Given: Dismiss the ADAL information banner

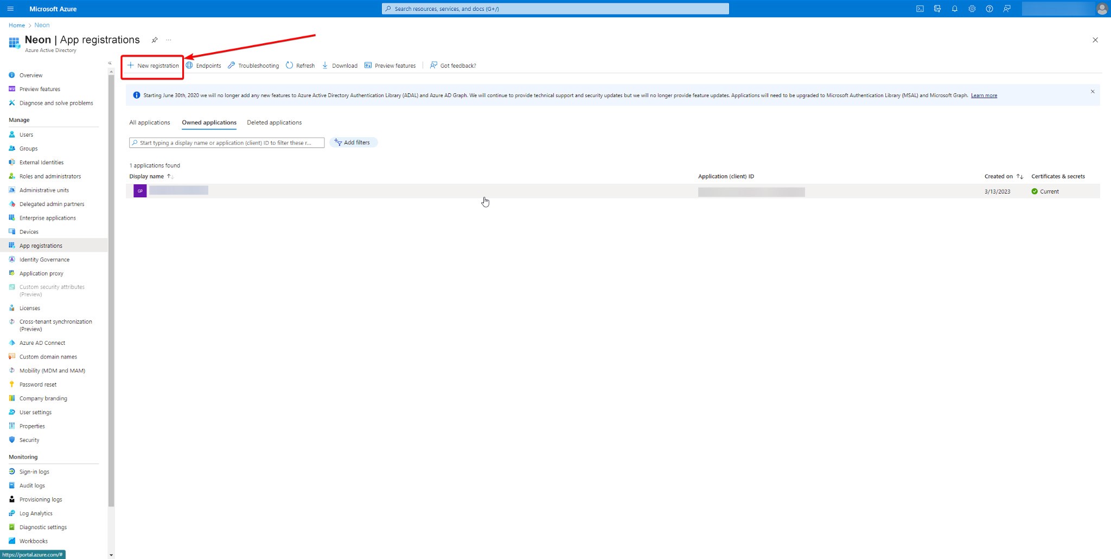Looking at the screenshot, I should [x=1092, y=92].
